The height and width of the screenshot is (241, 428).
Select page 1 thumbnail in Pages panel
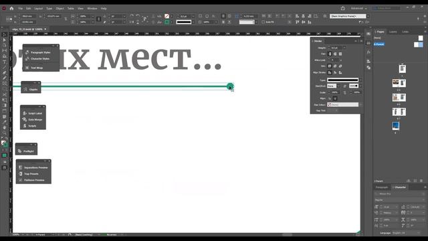[403, 68]
